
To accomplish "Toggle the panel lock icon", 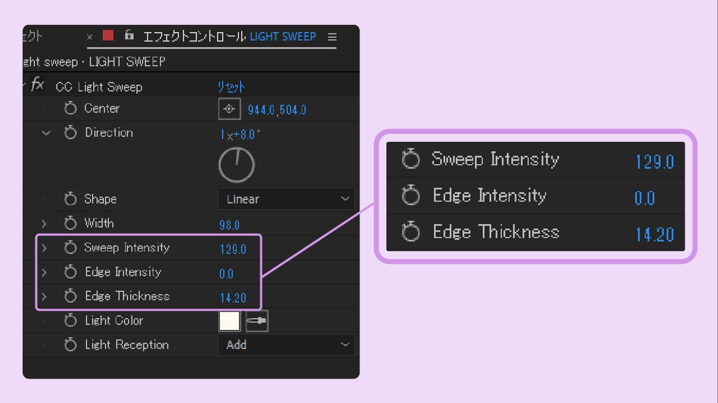I will click(129, 35).
